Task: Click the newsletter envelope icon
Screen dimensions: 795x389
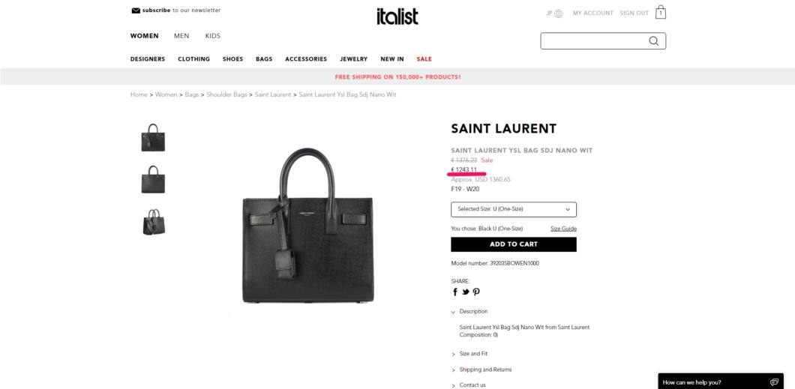Action: pyautogui.click(x=135, y=10)
